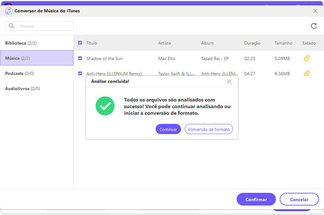324x215 pixels.
Task: Click duration 02:25
Action: click(250, 59)
